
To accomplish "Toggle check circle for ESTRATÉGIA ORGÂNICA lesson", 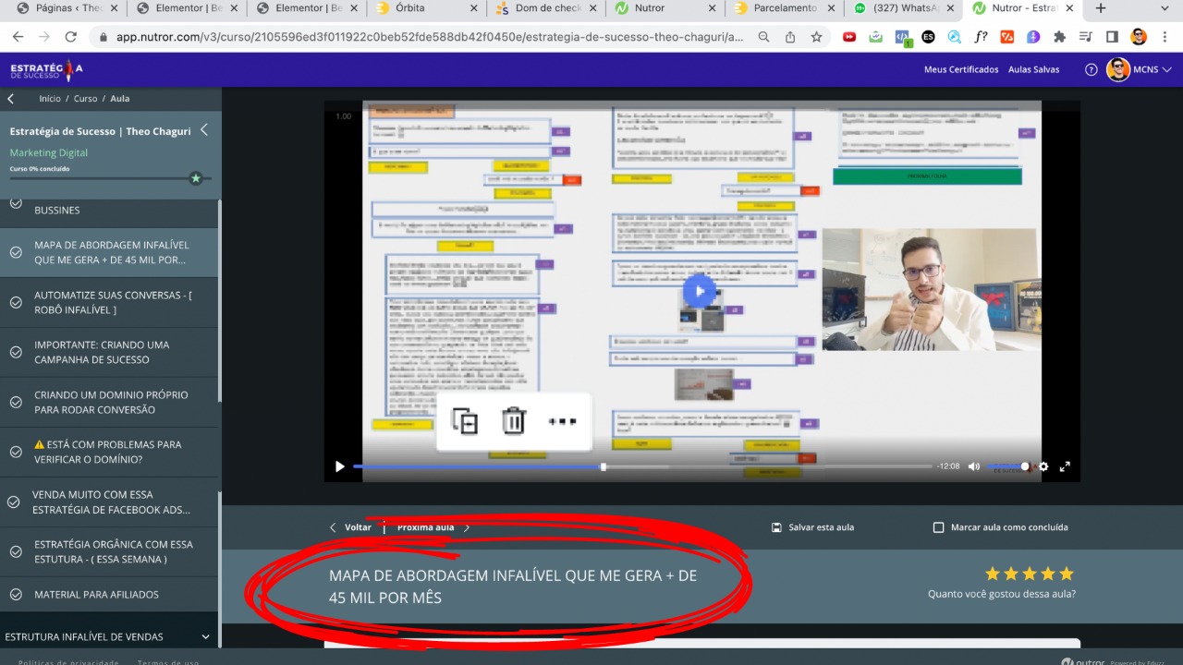I will pos(16,551).
